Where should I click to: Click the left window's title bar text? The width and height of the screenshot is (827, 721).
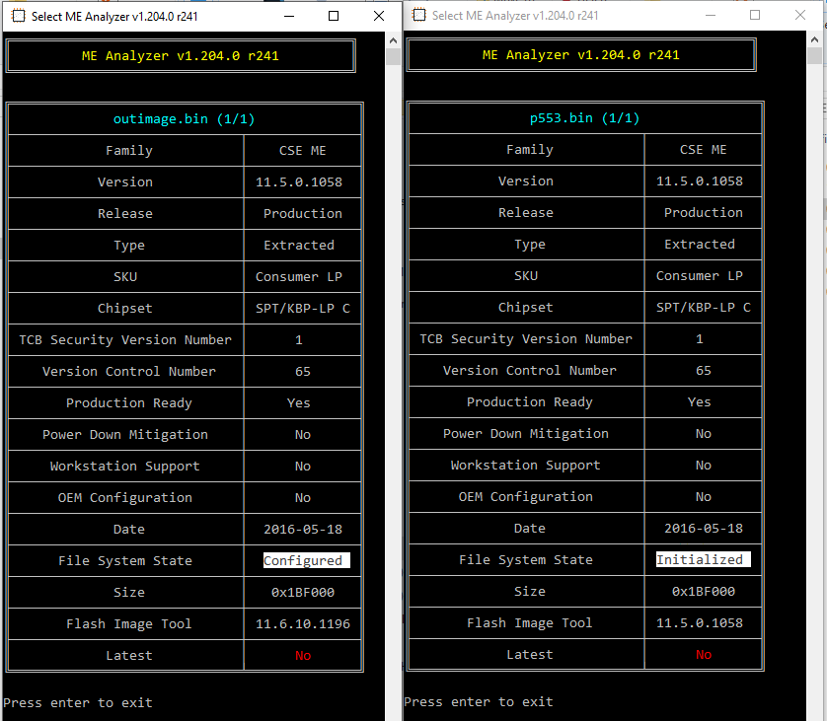(114, 17)
